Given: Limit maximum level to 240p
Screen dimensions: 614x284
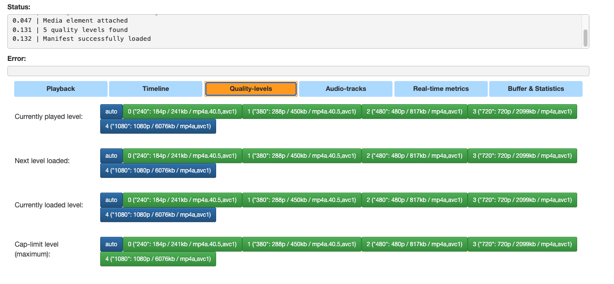Looking at the screenshot, I should 182,244.
